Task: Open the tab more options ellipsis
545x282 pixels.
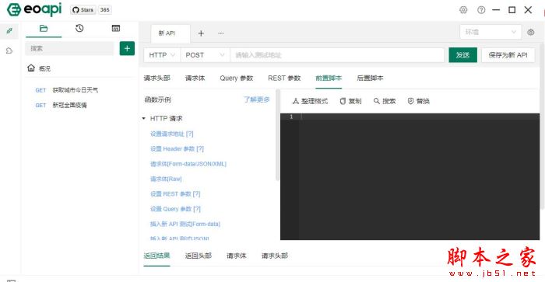Action: (220, 33)
